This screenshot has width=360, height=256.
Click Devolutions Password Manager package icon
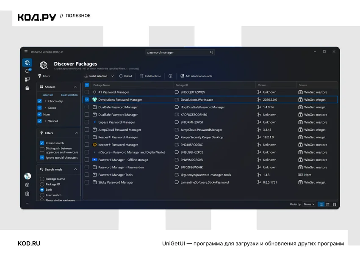pyautogui.click(x=94, y=99)
